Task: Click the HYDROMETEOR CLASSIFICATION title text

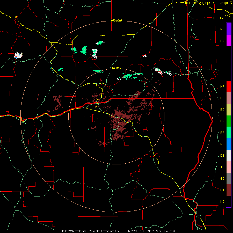Action: pyautogui.click(x=91, y=231)
